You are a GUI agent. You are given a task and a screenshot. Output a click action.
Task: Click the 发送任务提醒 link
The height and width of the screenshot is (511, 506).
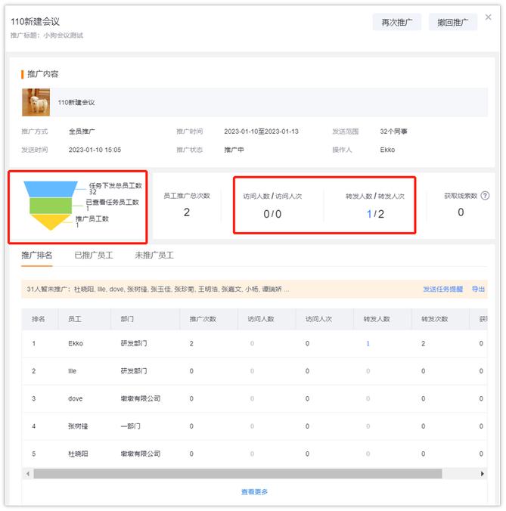click(x=442, y=290)
